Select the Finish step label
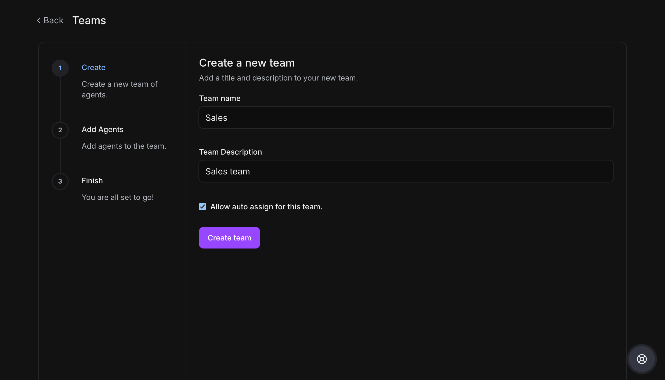Image resolution: width=665 pixels, height=380 pixels. pos(92,181)
